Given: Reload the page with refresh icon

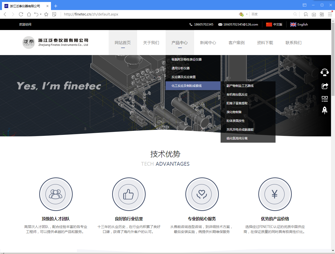Looking at the screenshot, I should pos(21,14).
